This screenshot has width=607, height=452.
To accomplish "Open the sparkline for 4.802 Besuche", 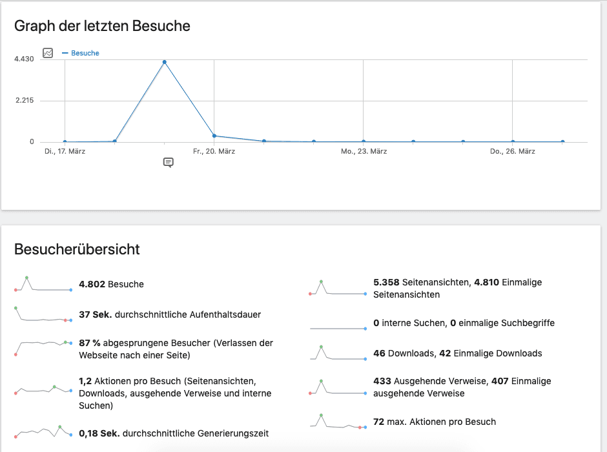I will 43,284.
